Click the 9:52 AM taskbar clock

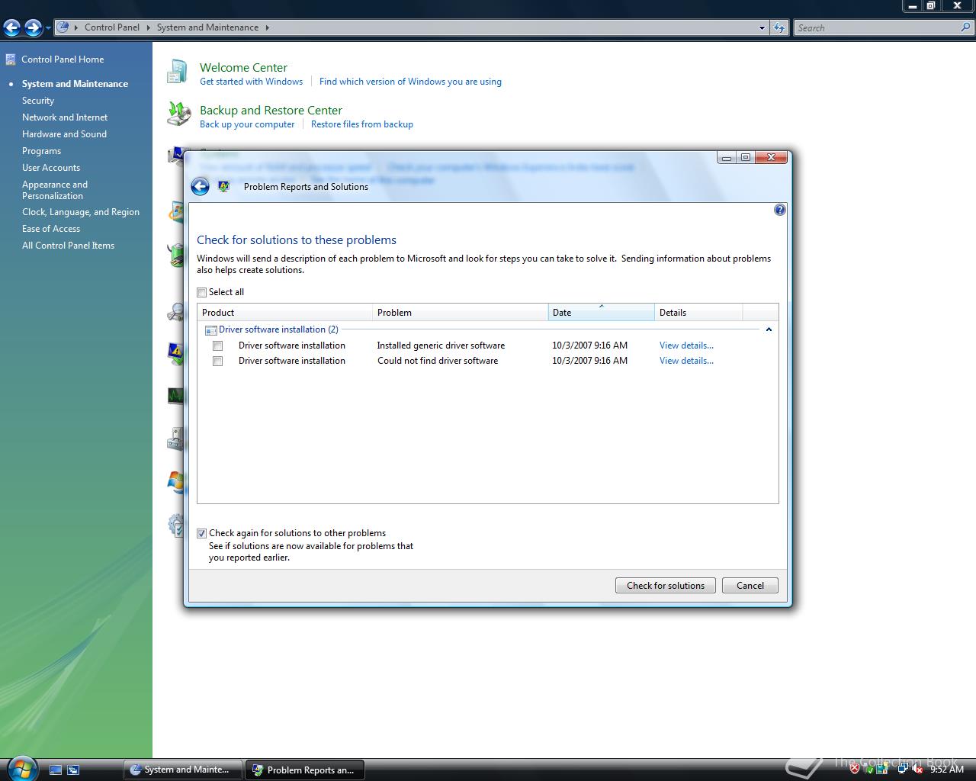(947, 770)
